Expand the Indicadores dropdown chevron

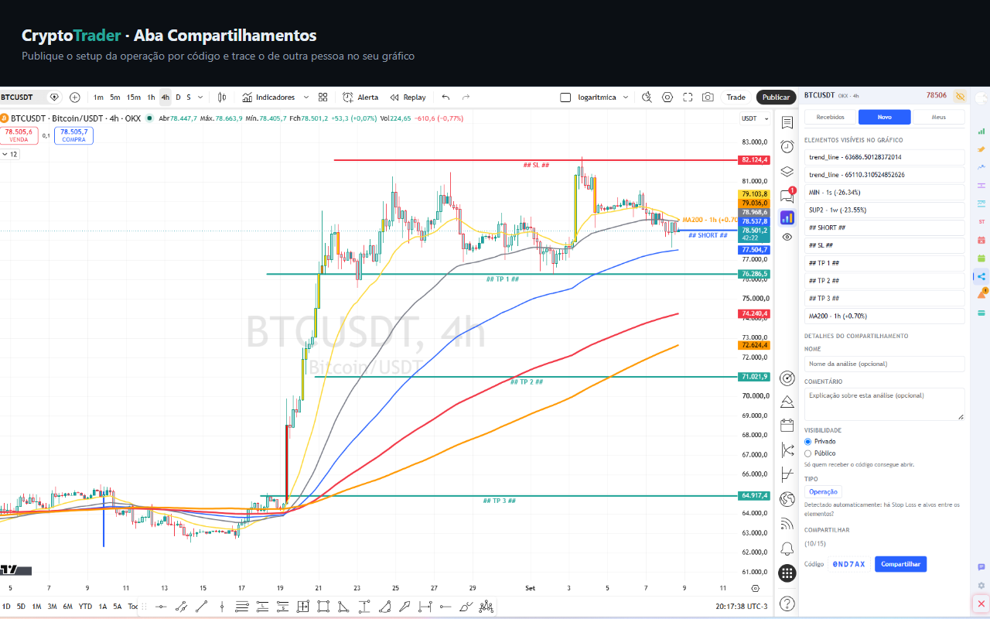[306, 97]
